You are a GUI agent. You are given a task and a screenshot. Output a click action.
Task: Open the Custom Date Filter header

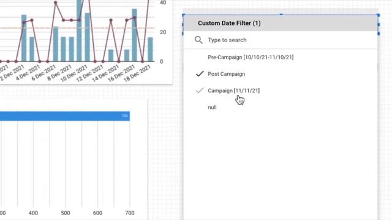coord(281,23)
